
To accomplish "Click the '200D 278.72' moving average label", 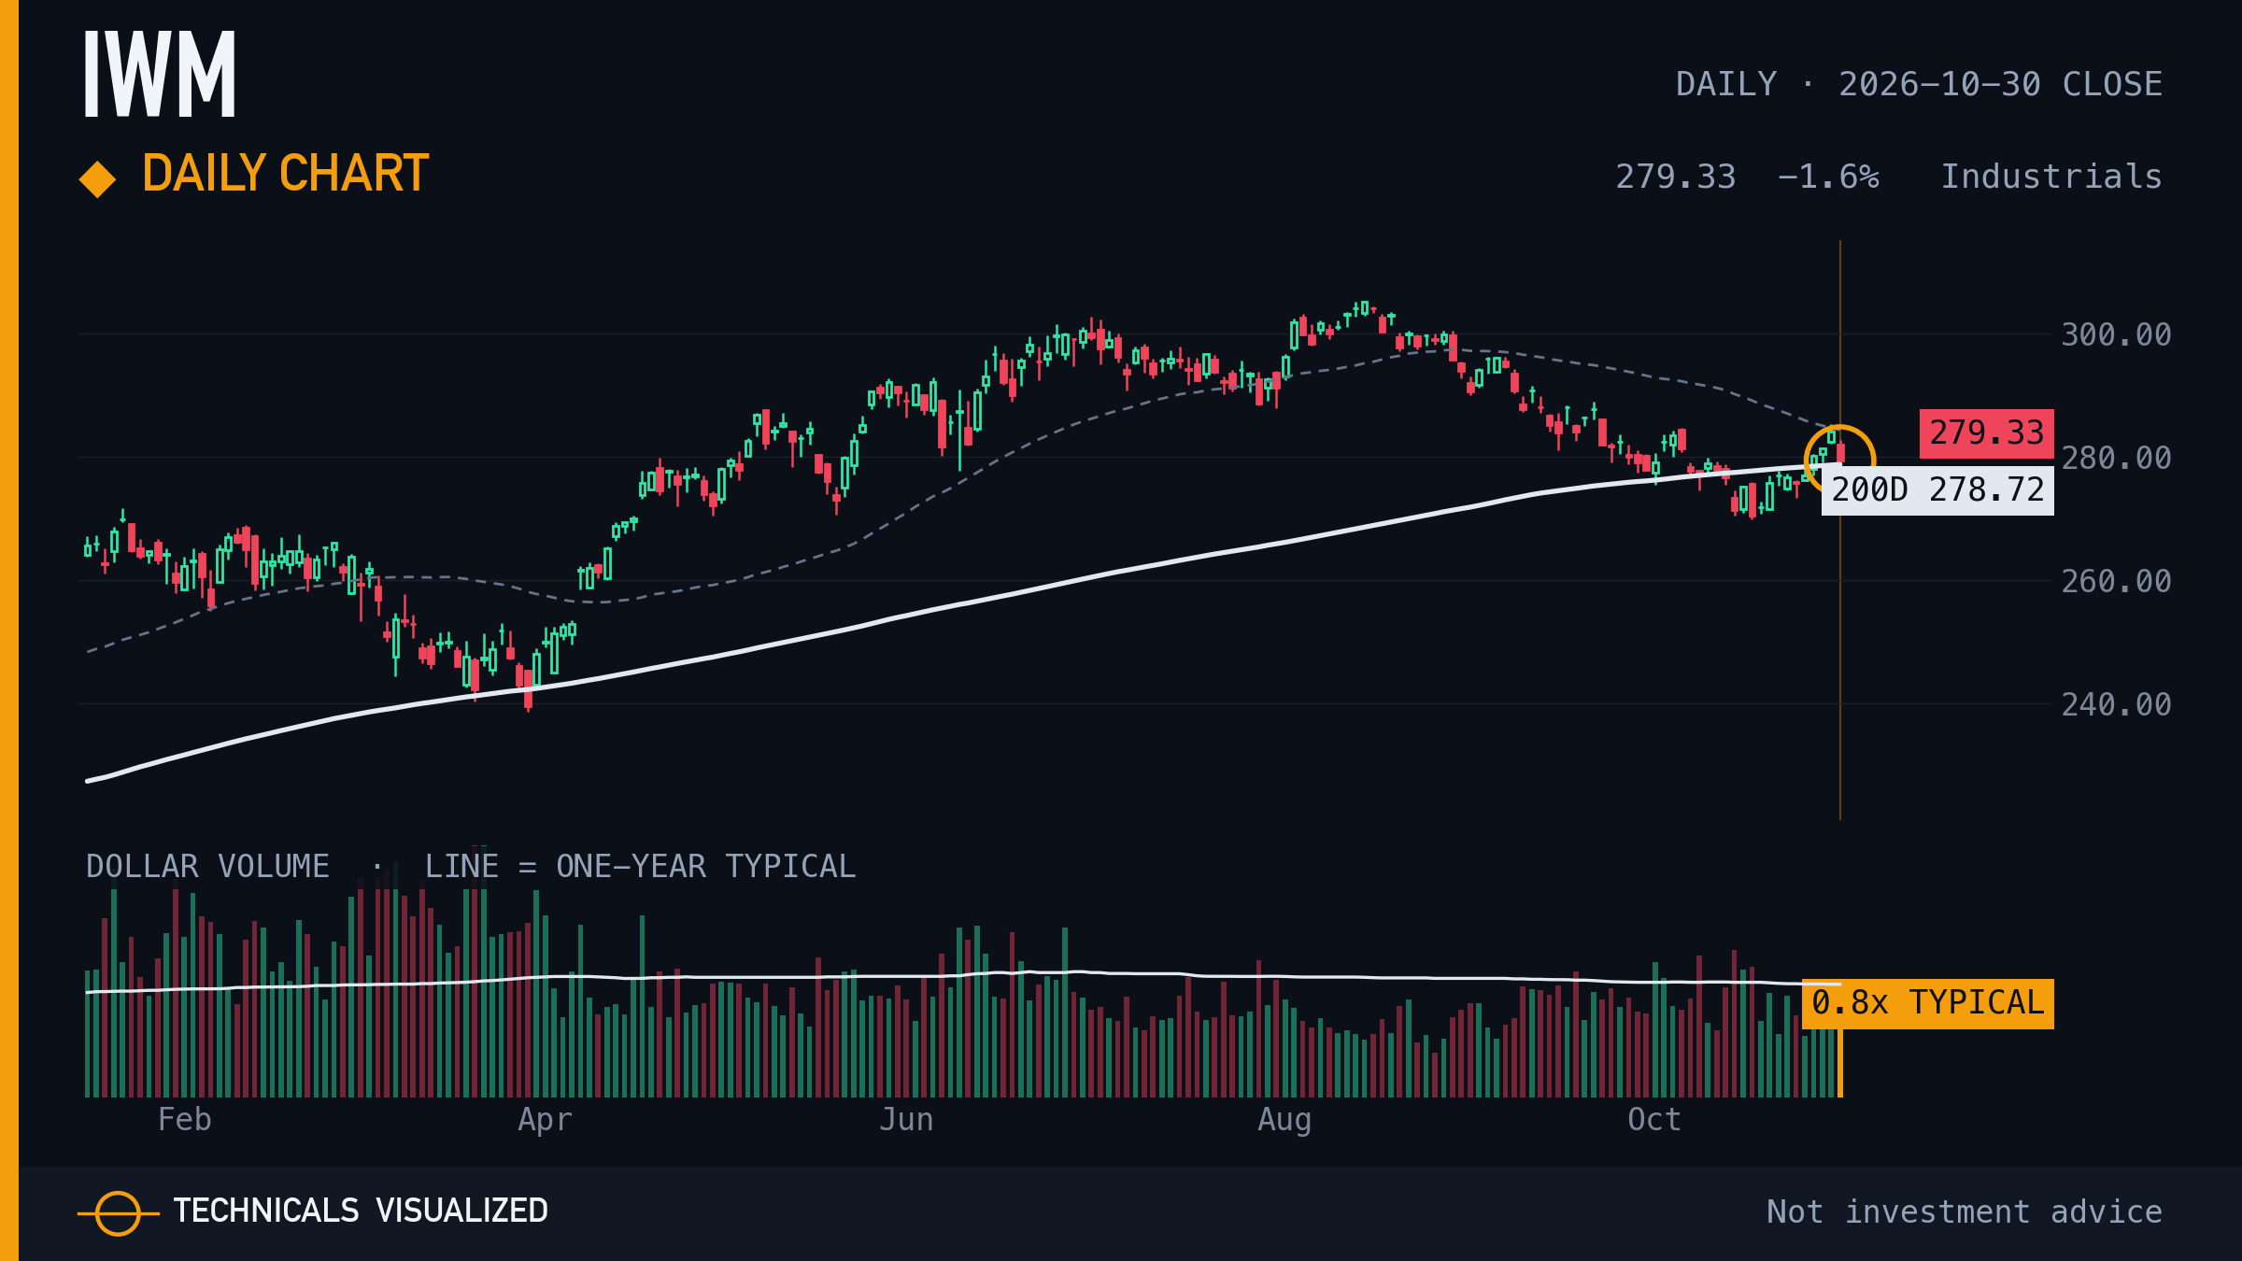I will point(1937,490).
